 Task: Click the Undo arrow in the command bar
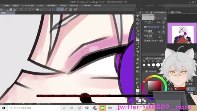(x=21, y=10)
